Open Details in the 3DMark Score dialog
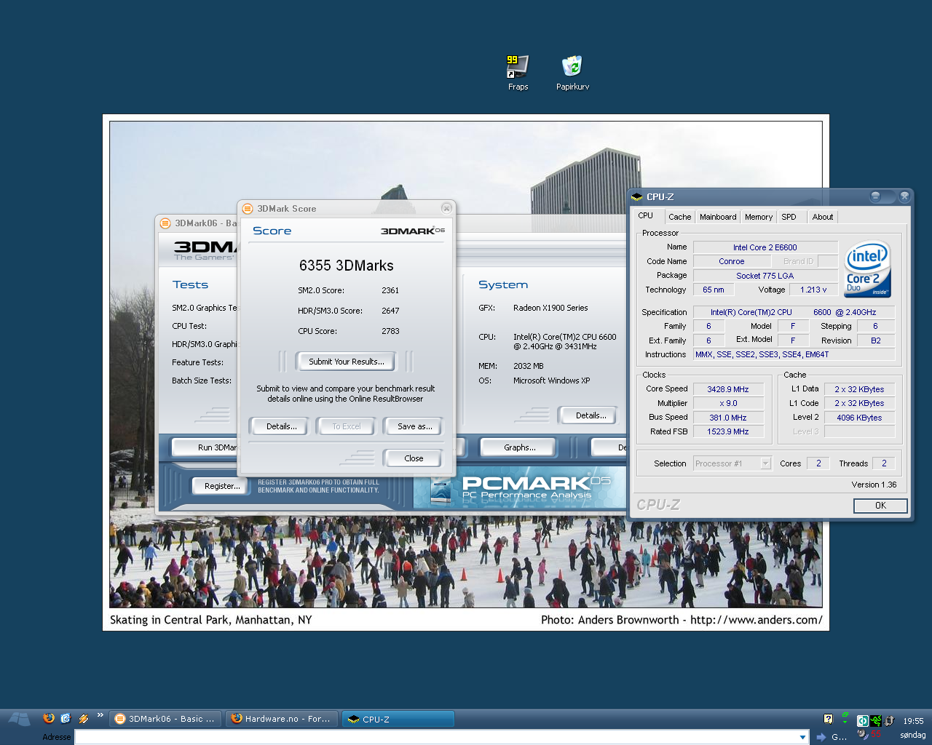The height and width of the screenshot is (745, 932). tap(281, 426)
